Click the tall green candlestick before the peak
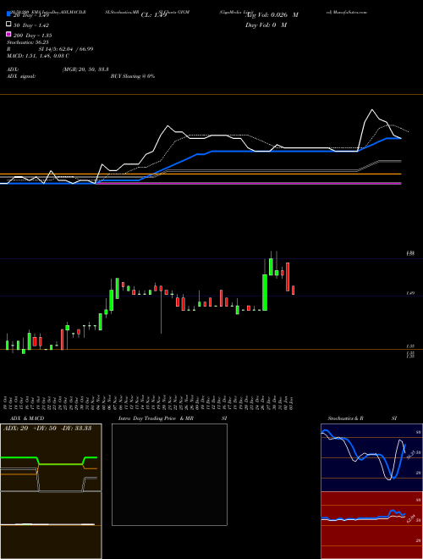Viewport: 423px width, 559px height. coord(265,292)
